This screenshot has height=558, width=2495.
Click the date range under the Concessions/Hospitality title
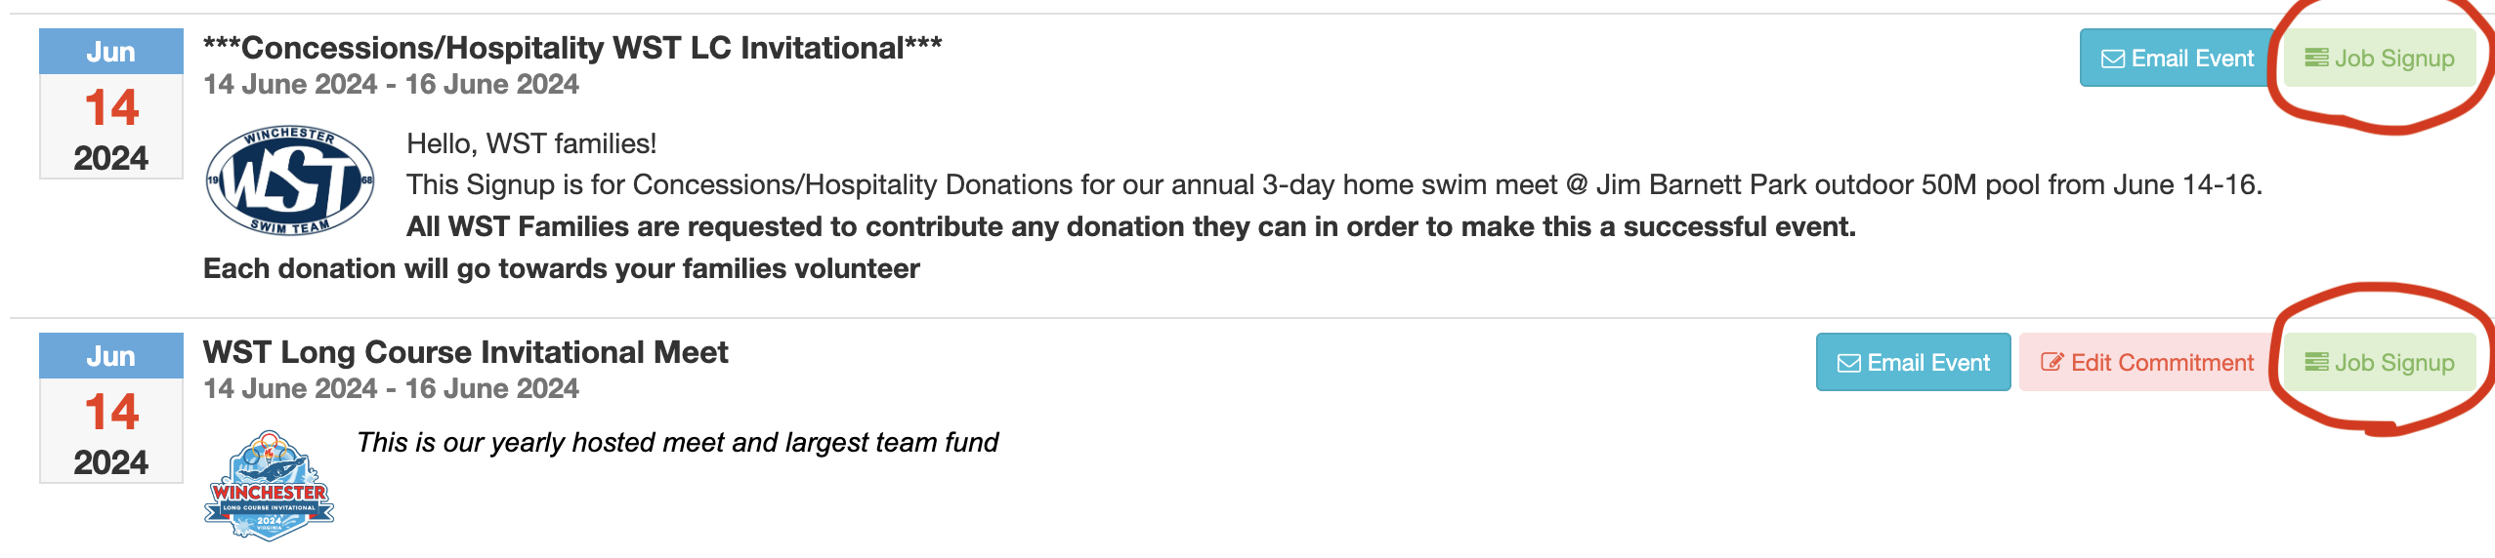(x=391, y=85)
